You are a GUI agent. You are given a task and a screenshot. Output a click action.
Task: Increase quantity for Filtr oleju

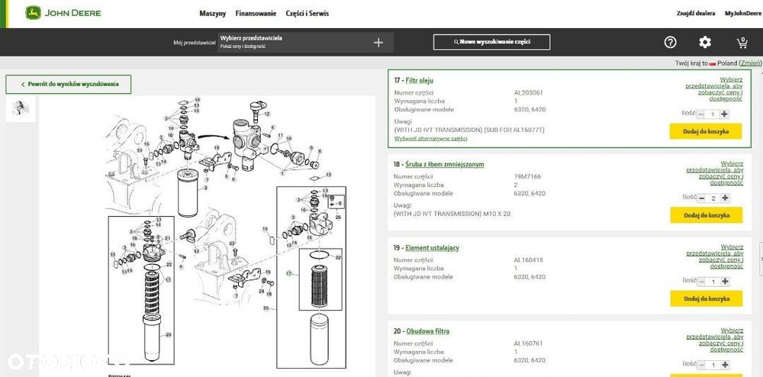tap(725, 114)
